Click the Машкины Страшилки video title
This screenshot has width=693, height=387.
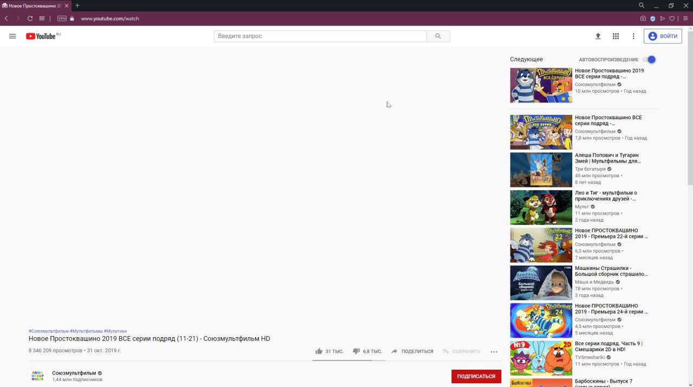pos(611,271)
